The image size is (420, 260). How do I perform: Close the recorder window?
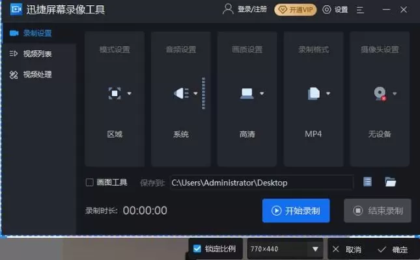tap(404, 10)
